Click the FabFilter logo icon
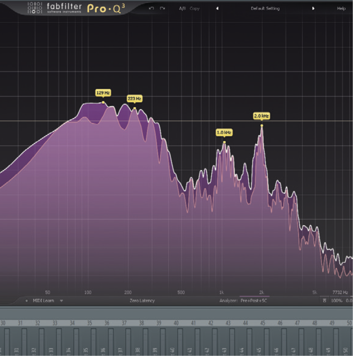Viewport: 353px width, 356px height. [x=35, y=8]
